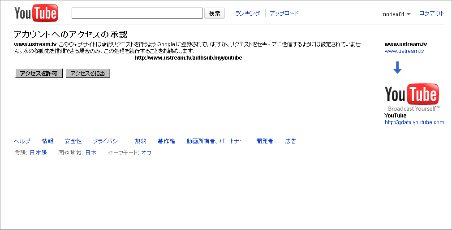Open the ヘルプ help footer link
The image size is (452, 230).
[x=22, y=141]
